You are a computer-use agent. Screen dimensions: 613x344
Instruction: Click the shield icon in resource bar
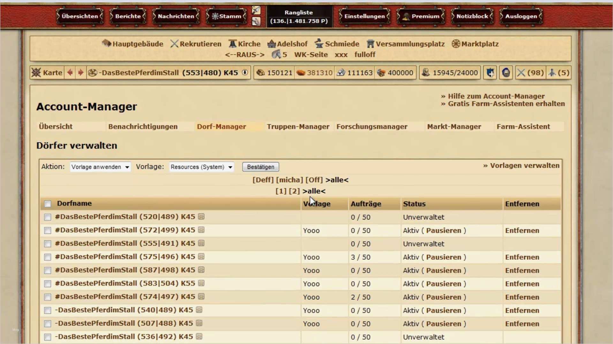490,73
